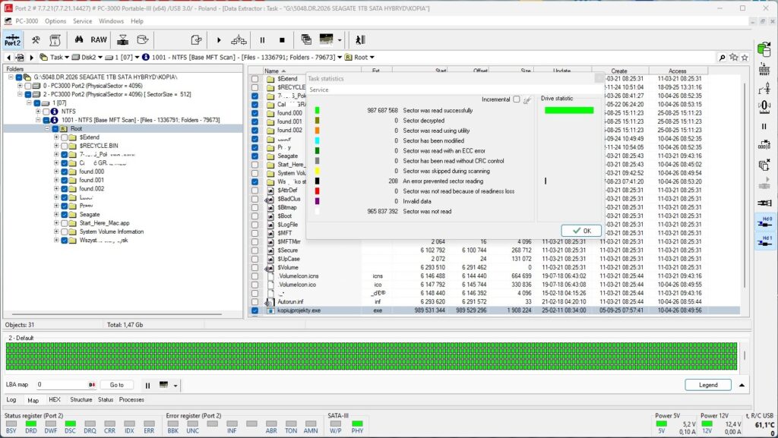The image size is (778, 438).
Task: Open the Windows menu
Action: point(111,21)
